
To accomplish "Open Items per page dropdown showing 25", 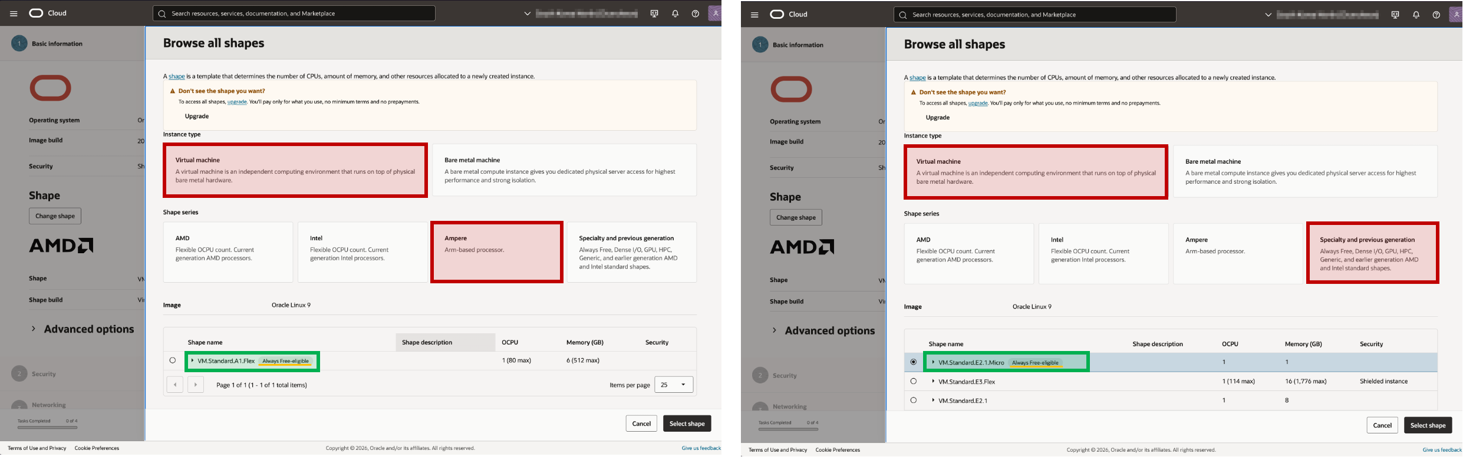I will (674, 385).
